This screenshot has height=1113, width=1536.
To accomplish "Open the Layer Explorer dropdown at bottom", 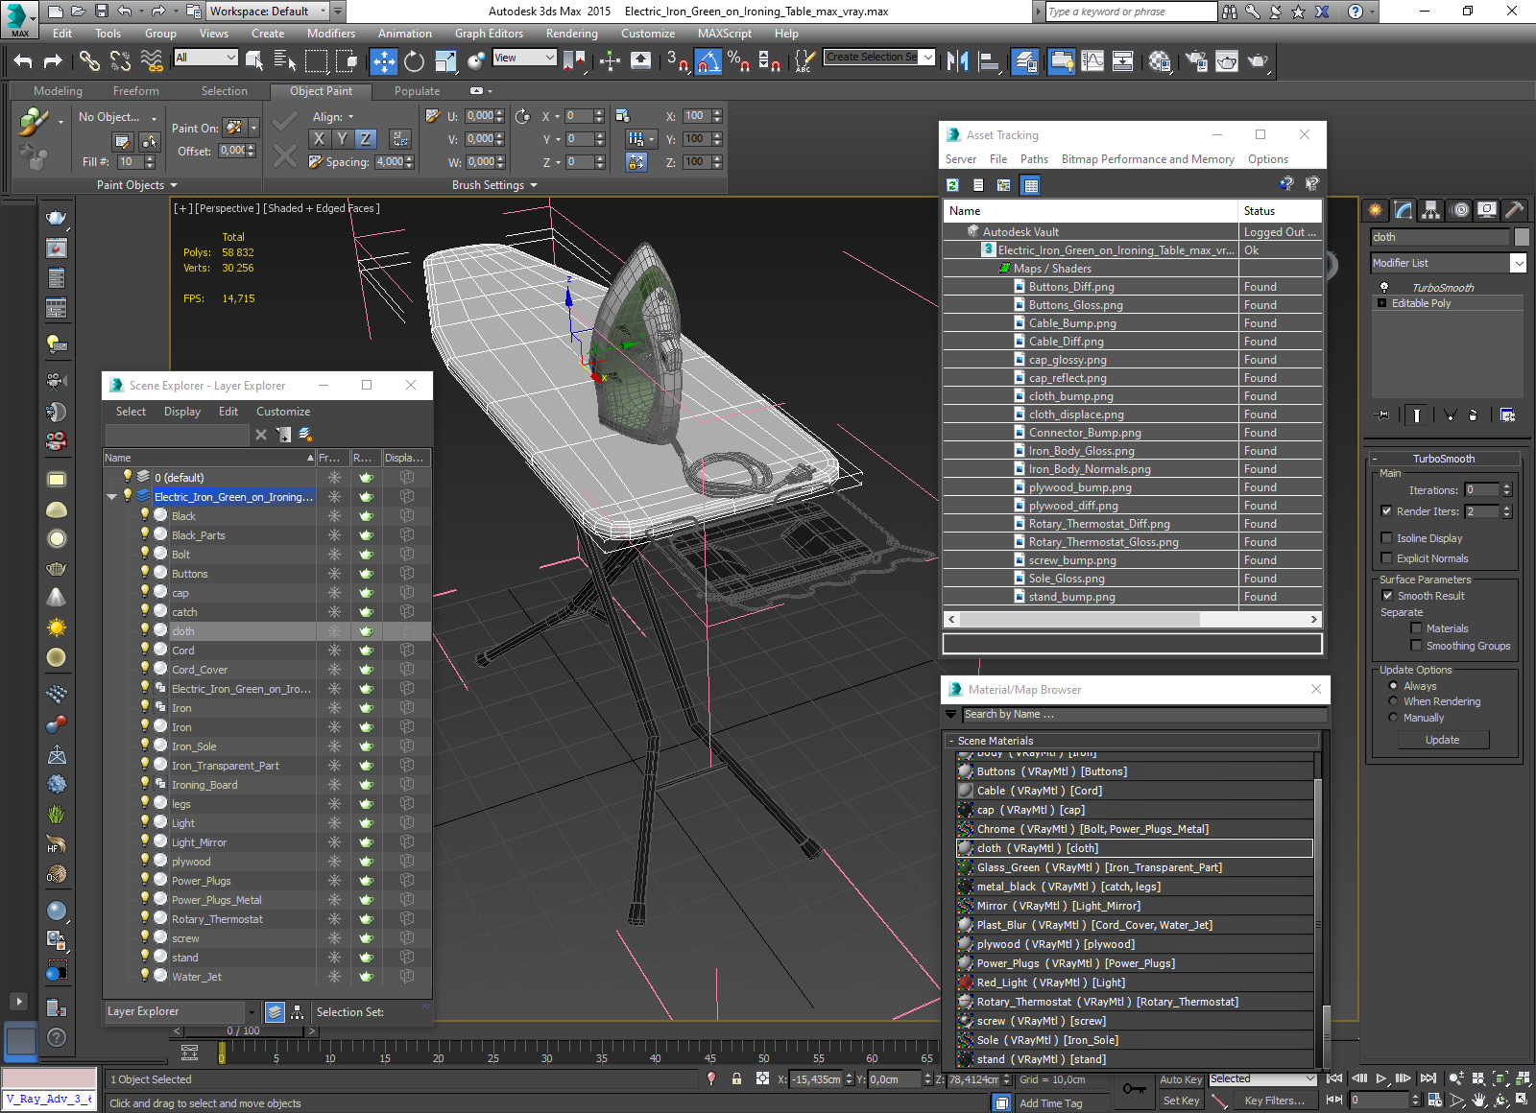I will (252, 1012).
